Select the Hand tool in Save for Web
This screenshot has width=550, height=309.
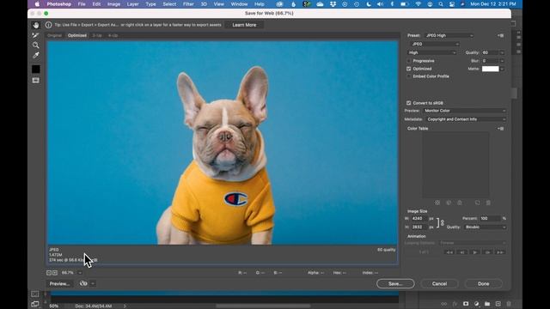(x=36, y=25)
